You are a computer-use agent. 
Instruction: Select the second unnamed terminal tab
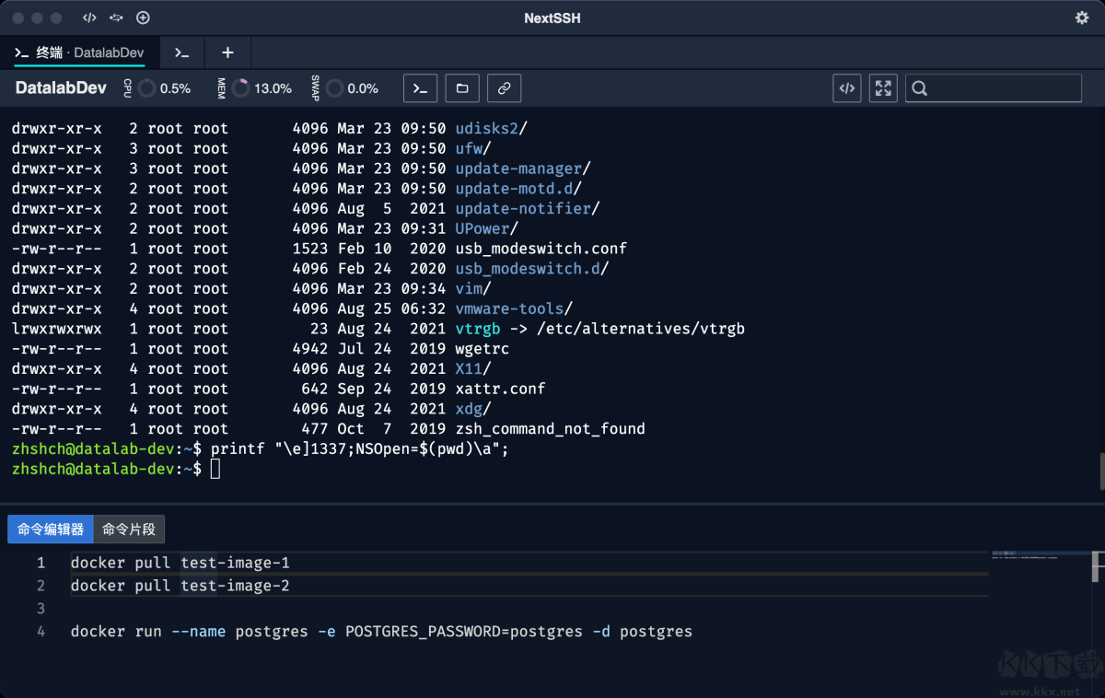182,52
